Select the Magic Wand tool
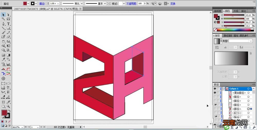This screenshot has height=130, width=257. click(3, 19)
